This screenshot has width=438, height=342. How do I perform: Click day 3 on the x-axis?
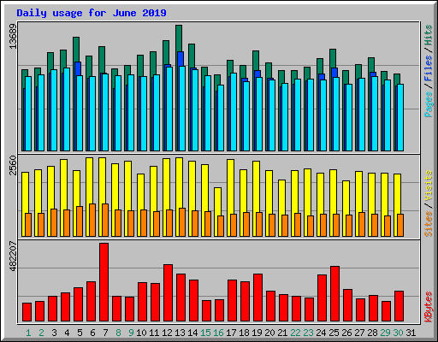pyautogui.click(x=54, y=333)
